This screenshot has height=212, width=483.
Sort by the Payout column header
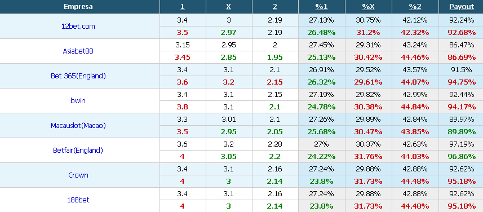point(462,7)
